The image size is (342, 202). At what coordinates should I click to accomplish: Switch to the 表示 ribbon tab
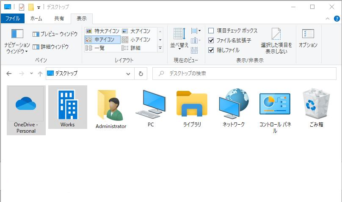pyautogui.click(x=82, y=19)
